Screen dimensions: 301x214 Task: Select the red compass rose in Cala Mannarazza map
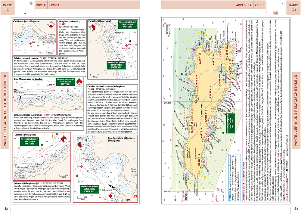point(79,82)
